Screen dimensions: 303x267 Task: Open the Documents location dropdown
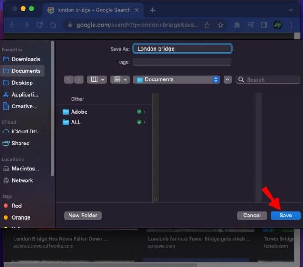(177, 79)
